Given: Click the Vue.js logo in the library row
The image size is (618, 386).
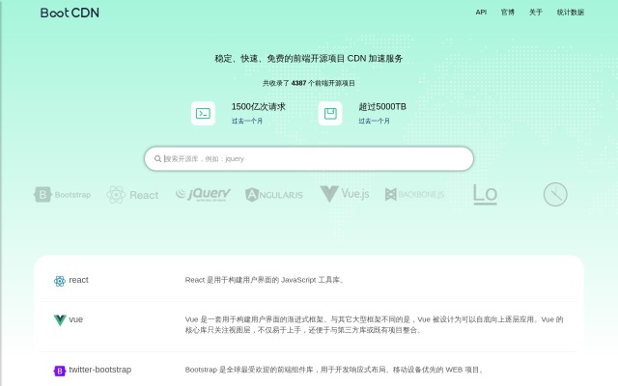Looking at the screenshot, I should [345, 194].
